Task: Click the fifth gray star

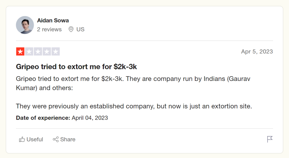Action: point(55,52)
